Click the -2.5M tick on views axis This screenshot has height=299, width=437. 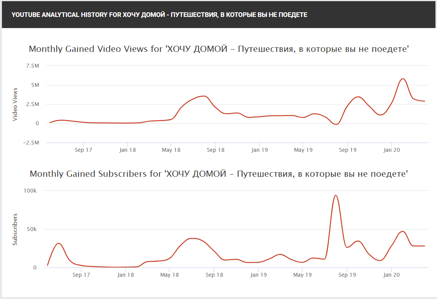(x=31, y=143)
